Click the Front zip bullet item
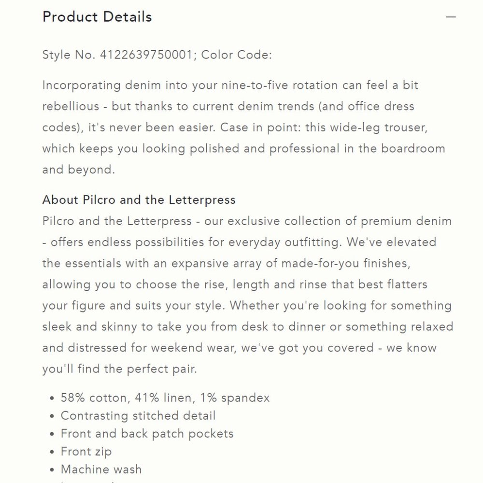The height and width of the screenshot is (483, 483). tap(86, 452)
